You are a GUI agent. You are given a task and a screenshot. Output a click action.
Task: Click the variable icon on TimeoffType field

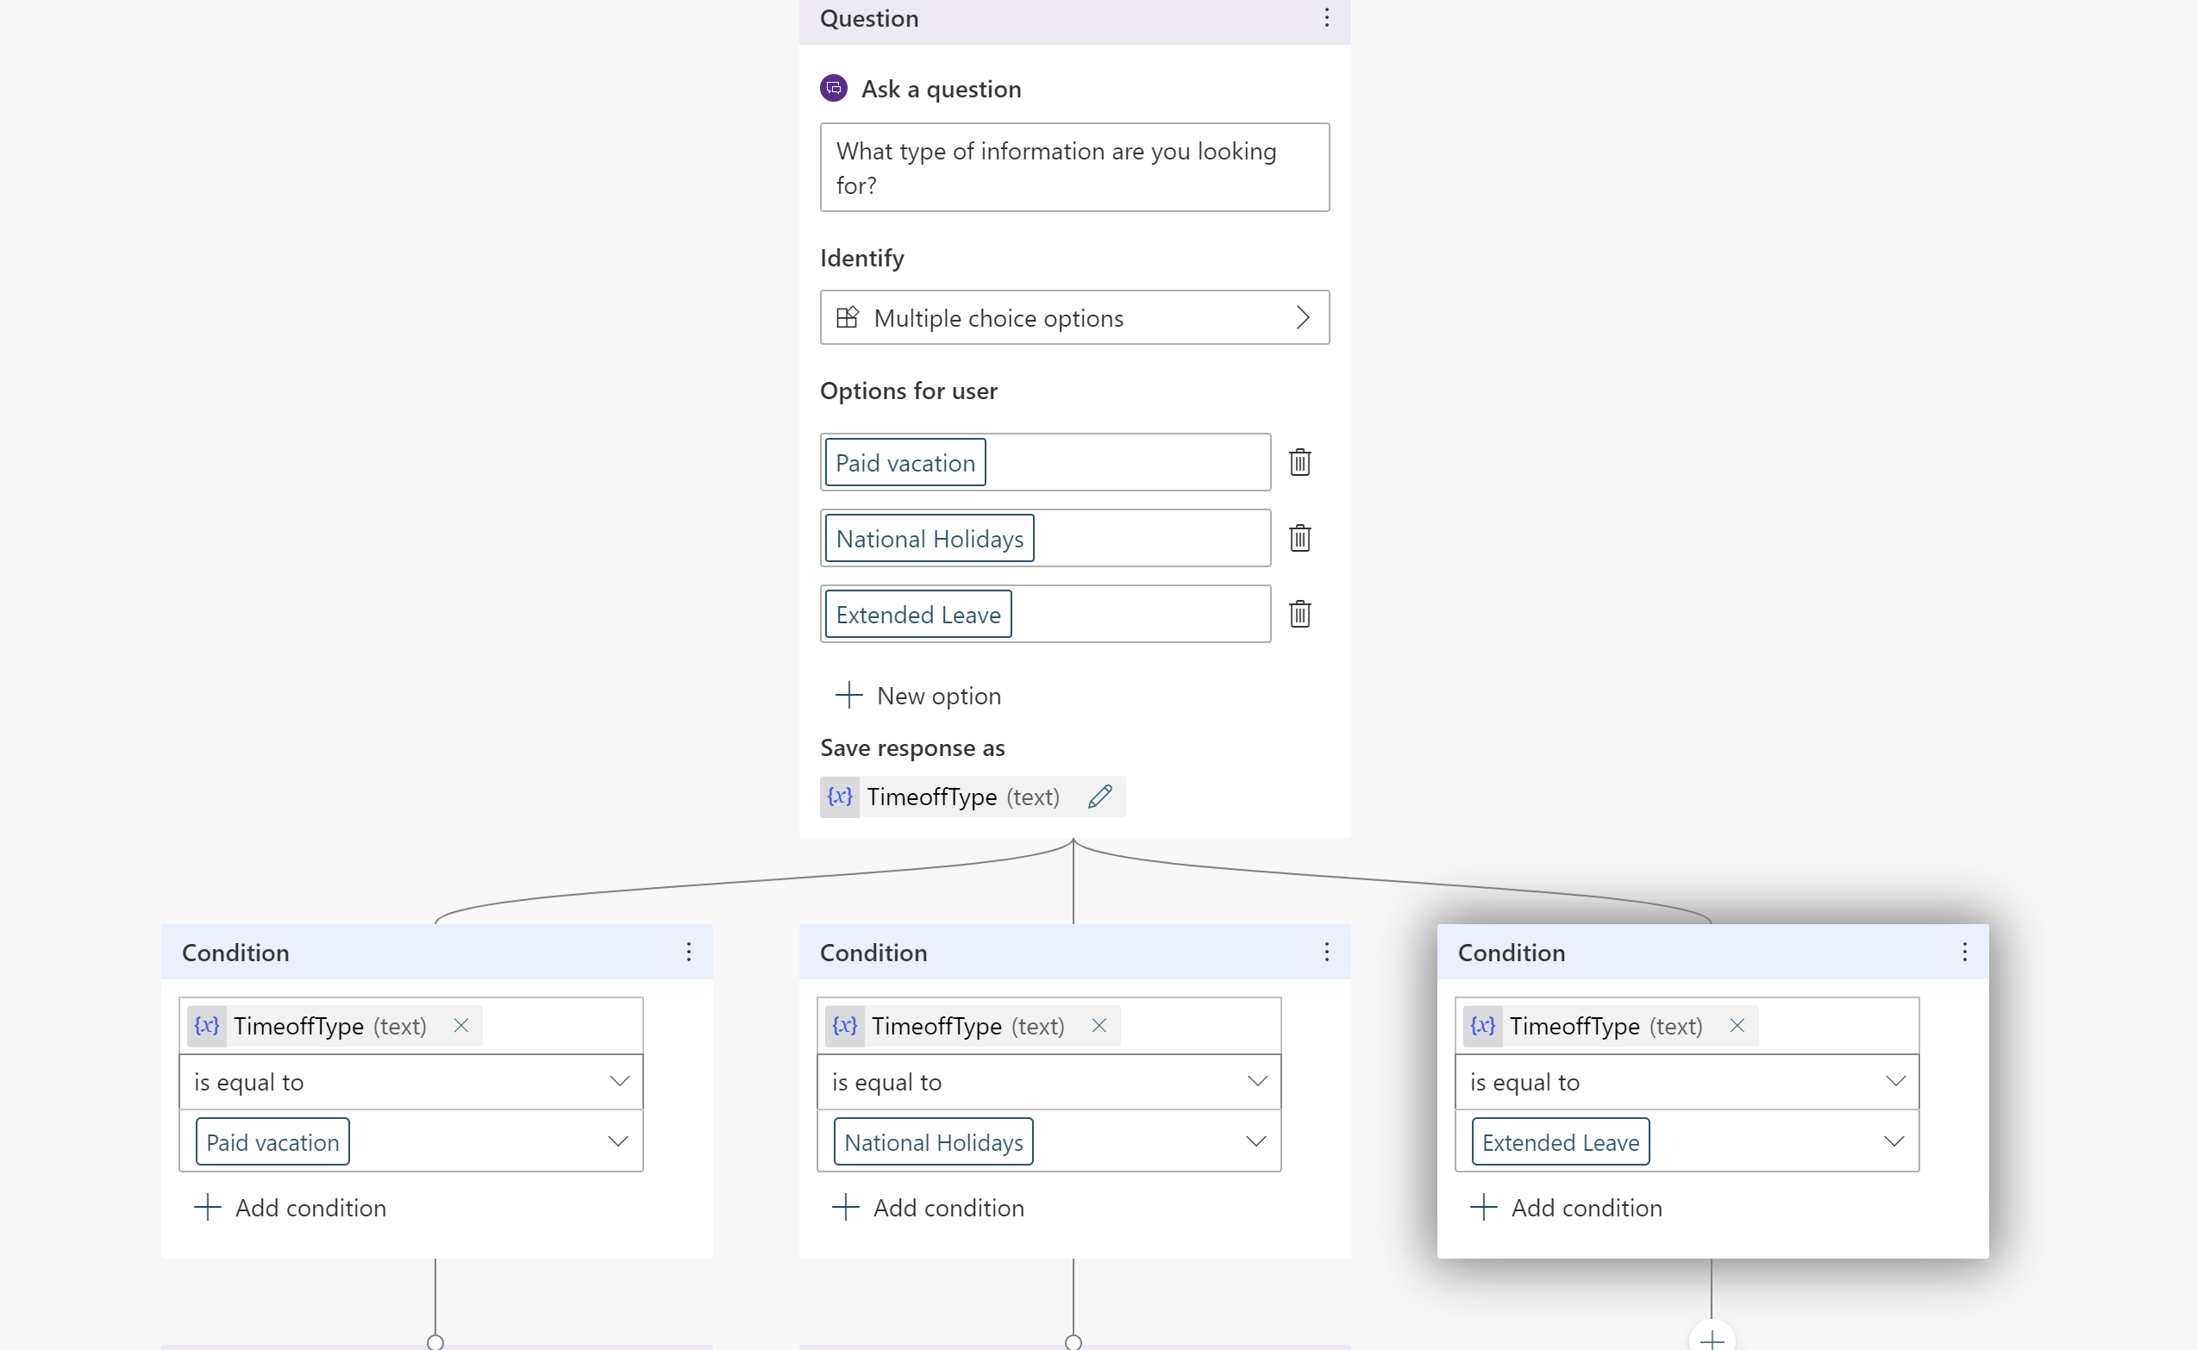(840, 796)
